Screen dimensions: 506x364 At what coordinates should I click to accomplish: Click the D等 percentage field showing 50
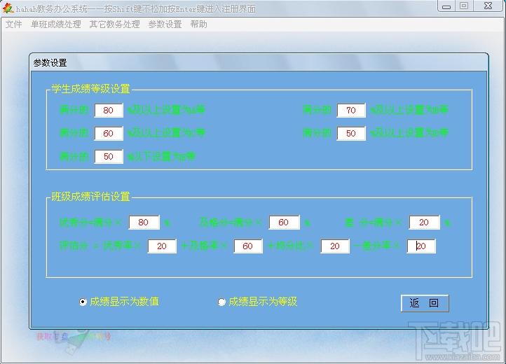(x=351, y=134)
